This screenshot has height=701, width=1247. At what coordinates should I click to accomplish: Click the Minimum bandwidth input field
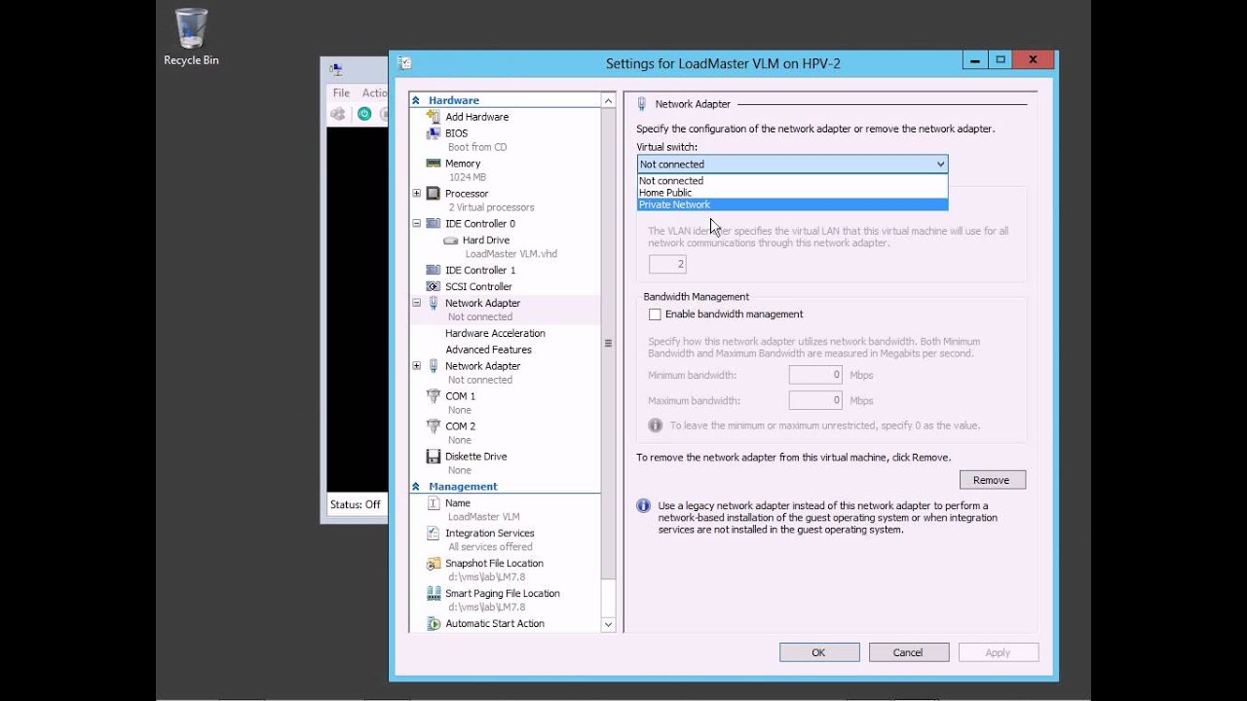coord(815,375)
